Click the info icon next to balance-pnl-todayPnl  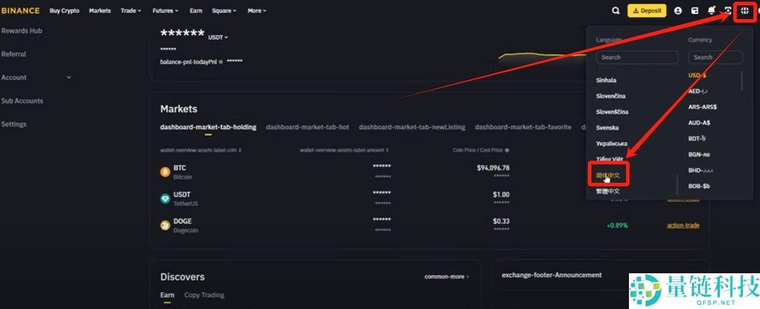click(220, 62)
